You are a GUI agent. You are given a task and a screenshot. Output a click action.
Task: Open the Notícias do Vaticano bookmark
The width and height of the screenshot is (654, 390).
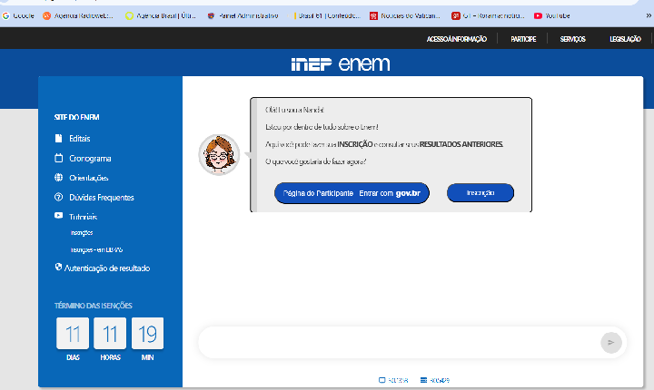tap(405, 15)
